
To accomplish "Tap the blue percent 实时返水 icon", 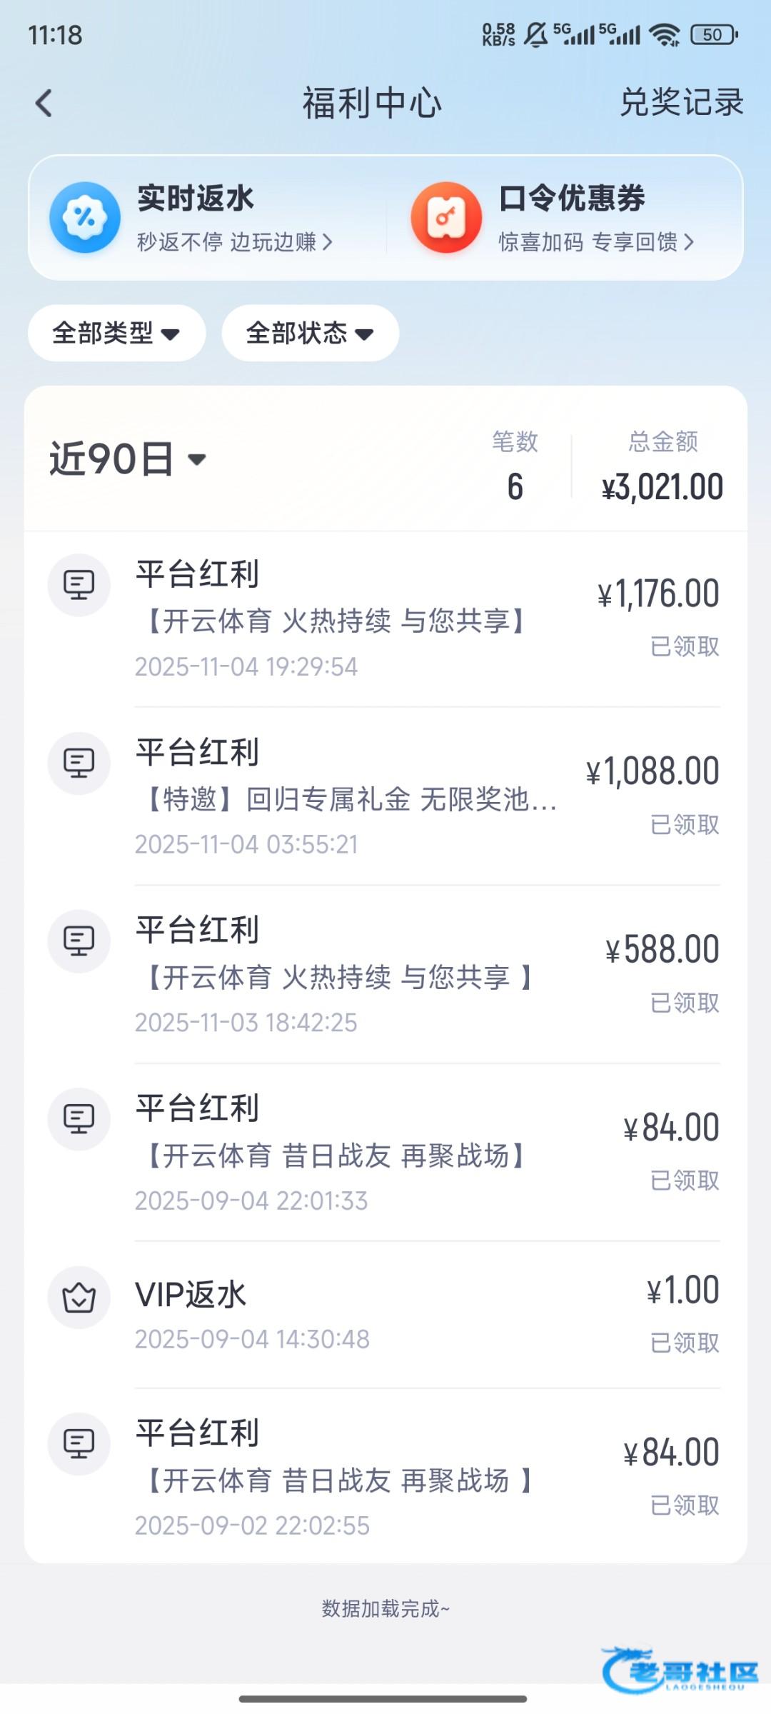I will tap(85, 217).
